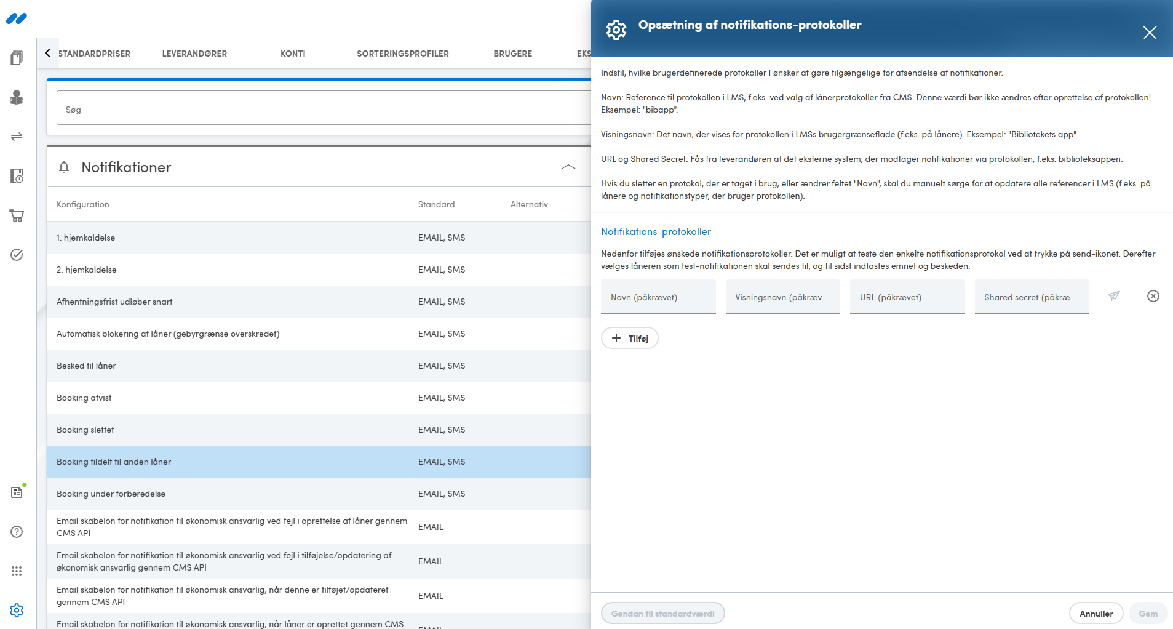Open the materials (documents) sidebar icon
1173x629 pixels.
coord(17,58)
